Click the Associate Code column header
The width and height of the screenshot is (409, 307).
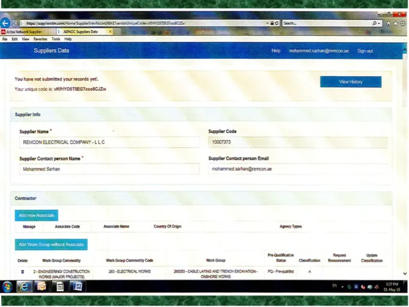click(x=67, y=226)
